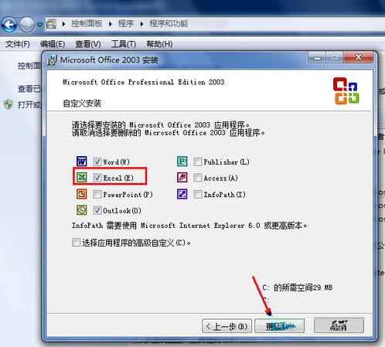Expand the arrow after 控制面板 in the address bar
The height and width of the screenshot is (347, 385).
tap(111, 24)
